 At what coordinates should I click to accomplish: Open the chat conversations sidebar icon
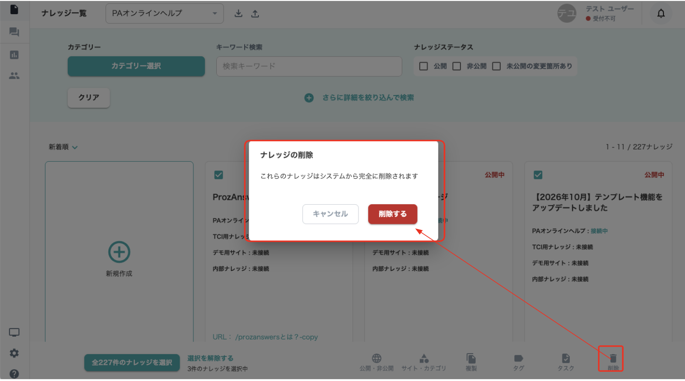point(14,32)
